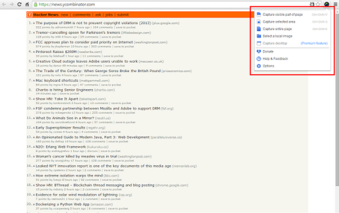The width and height of the screenshot is (339, 213).
Task: Click the bookmark star icon
Action: pyautogui.click(x=318, y=4)
